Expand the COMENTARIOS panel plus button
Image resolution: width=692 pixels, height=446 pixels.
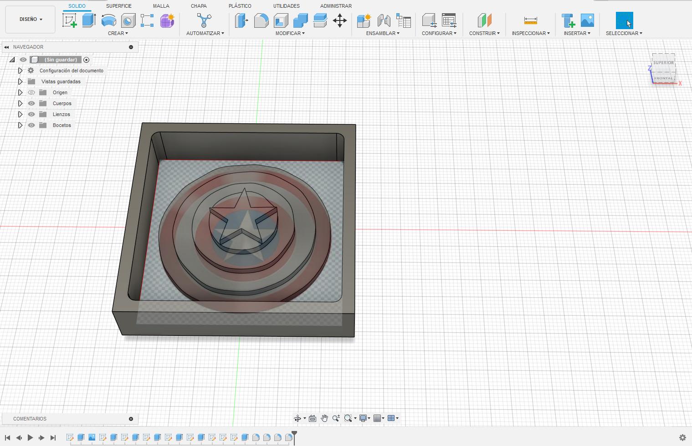click(x=131, y=419)
